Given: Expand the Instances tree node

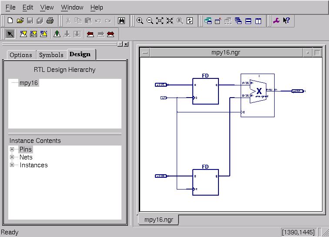Looking at the screenshot, I should click(12, 165).
